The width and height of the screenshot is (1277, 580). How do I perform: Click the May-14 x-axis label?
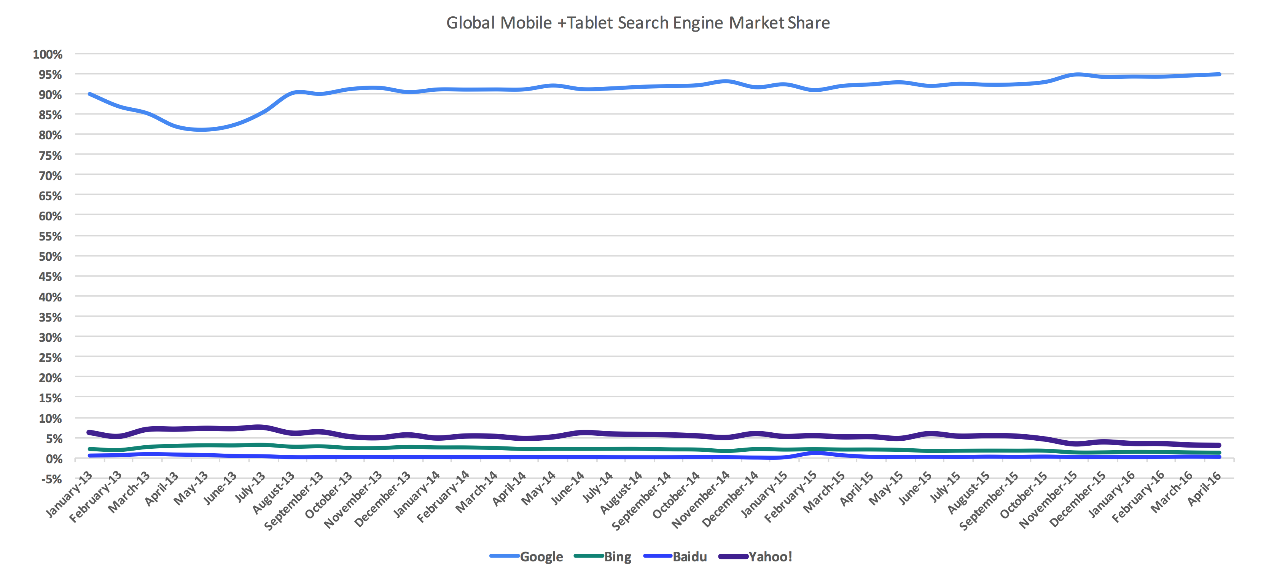point(539,488)
